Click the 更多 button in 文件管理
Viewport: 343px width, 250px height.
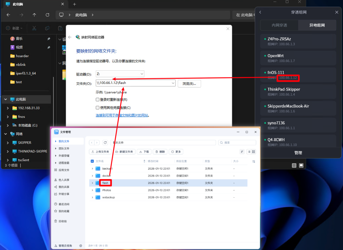pos(176,151)
